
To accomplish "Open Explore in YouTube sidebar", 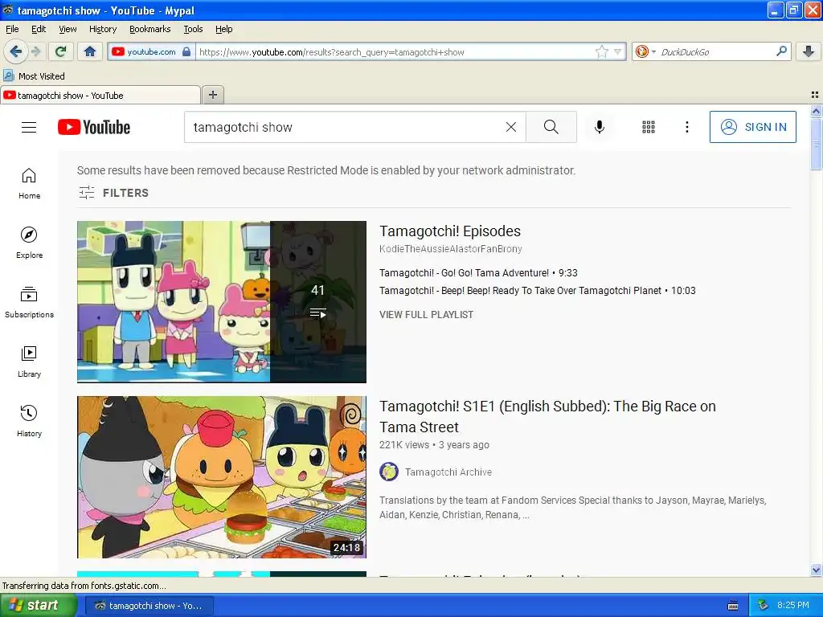I will coord(30,243).
